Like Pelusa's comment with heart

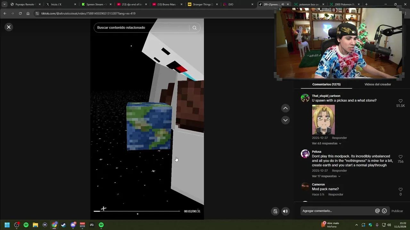coord(400,157)
